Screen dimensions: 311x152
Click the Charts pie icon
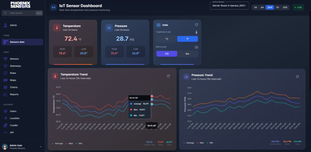point(6,87)
